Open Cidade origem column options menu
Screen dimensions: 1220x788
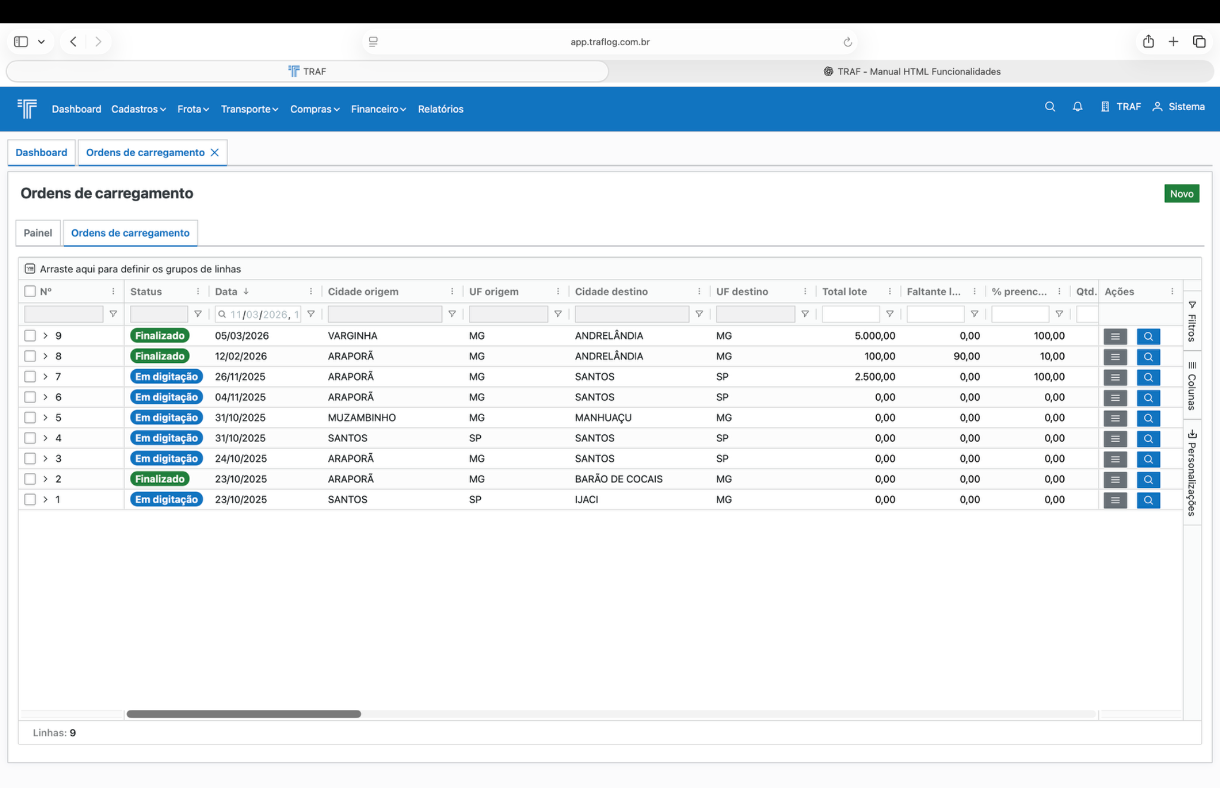(452, 291)
